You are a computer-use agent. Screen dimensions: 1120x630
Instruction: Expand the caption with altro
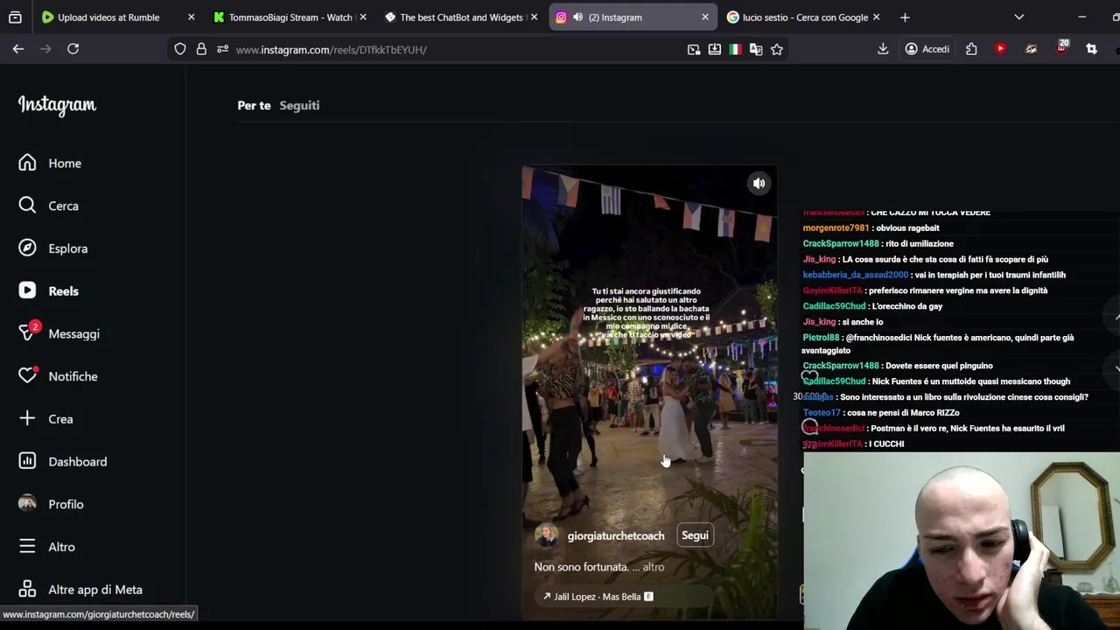[x=653, y=567]
